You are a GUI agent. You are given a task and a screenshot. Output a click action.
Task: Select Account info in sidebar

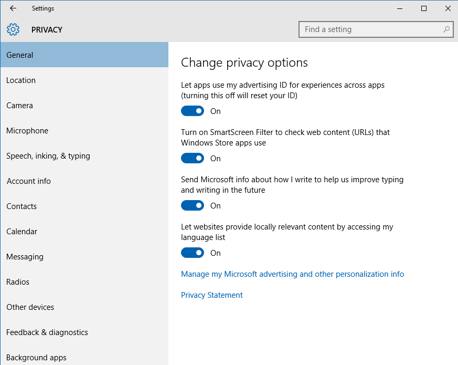[x=84, y=181]
